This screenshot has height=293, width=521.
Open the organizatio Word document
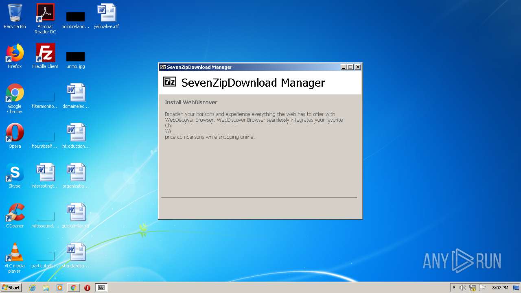[76, 176]
